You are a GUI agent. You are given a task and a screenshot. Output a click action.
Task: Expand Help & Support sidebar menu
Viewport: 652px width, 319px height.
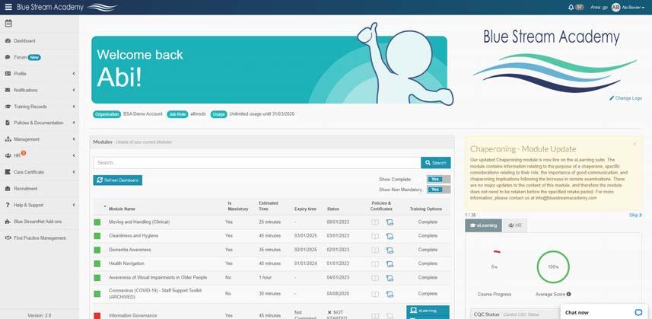click(x=40, y=205)
